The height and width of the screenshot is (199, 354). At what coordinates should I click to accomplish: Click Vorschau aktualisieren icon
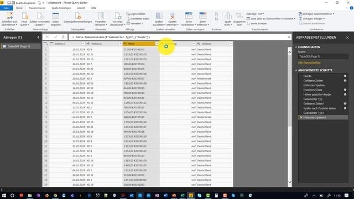(x=118, y=16)
